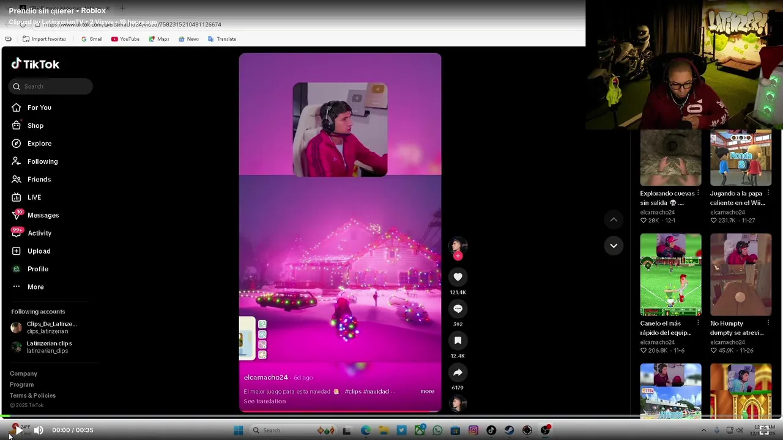This screenshot has width=783, height=440.
Task: Open Messages in sidebar
Action: [35, 215]
